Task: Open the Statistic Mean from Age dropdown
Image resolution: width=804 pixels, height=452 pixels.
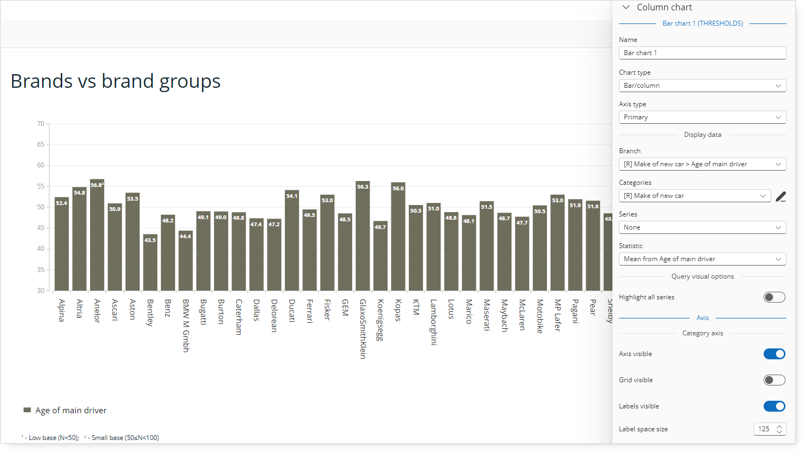Action: (x=702, y=259)
